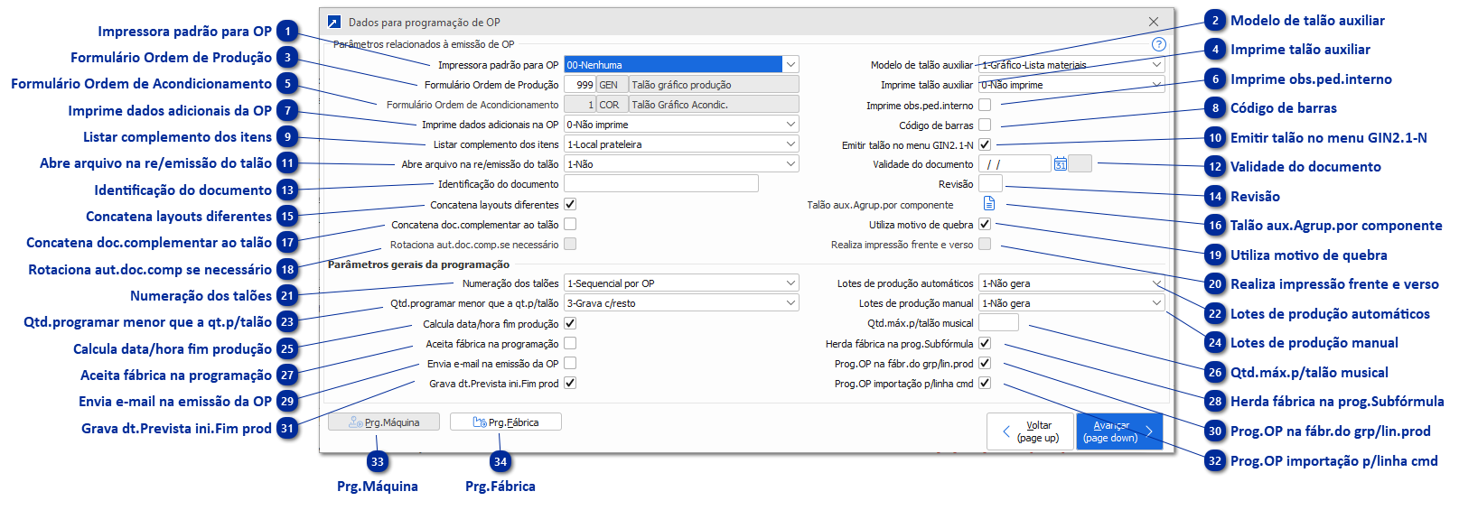Click the Validade do documento date field

tap(1015, 164)
